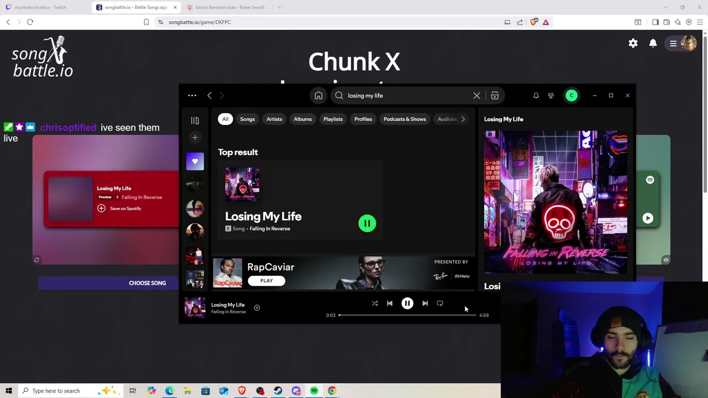Screen dimensions: 708x398
Task: Open Spotify friend activity icon
Action: 551,96
